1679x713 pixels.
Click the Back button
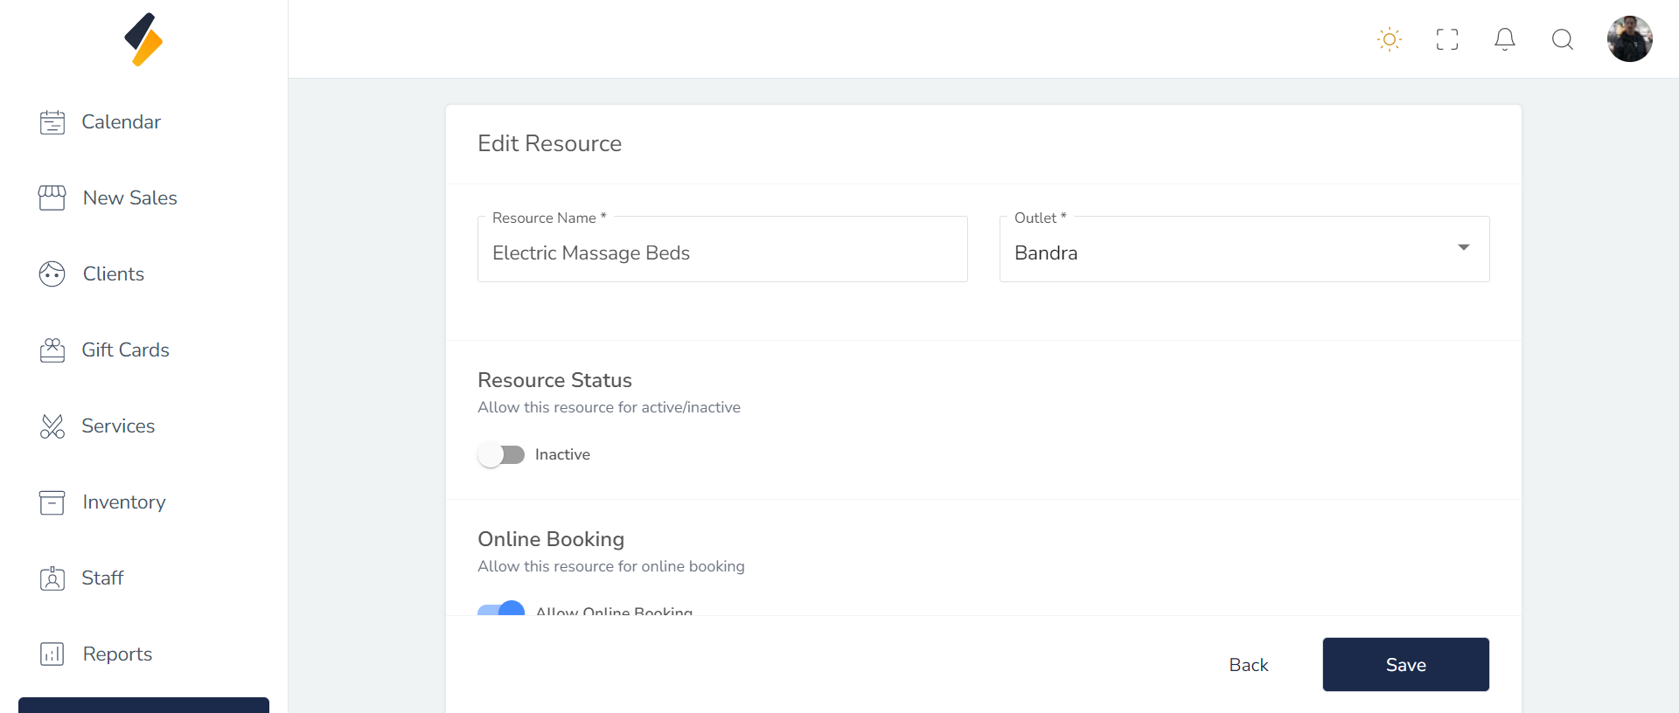[1248, 665]
